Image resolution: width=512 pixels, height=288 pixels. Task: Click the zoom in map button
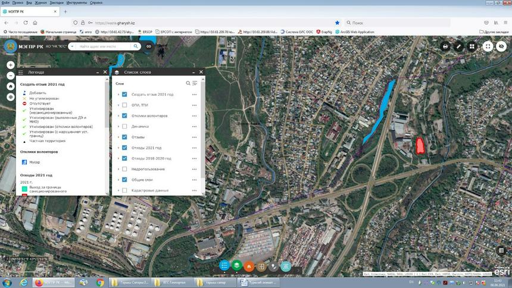click(x=11, y=65)
